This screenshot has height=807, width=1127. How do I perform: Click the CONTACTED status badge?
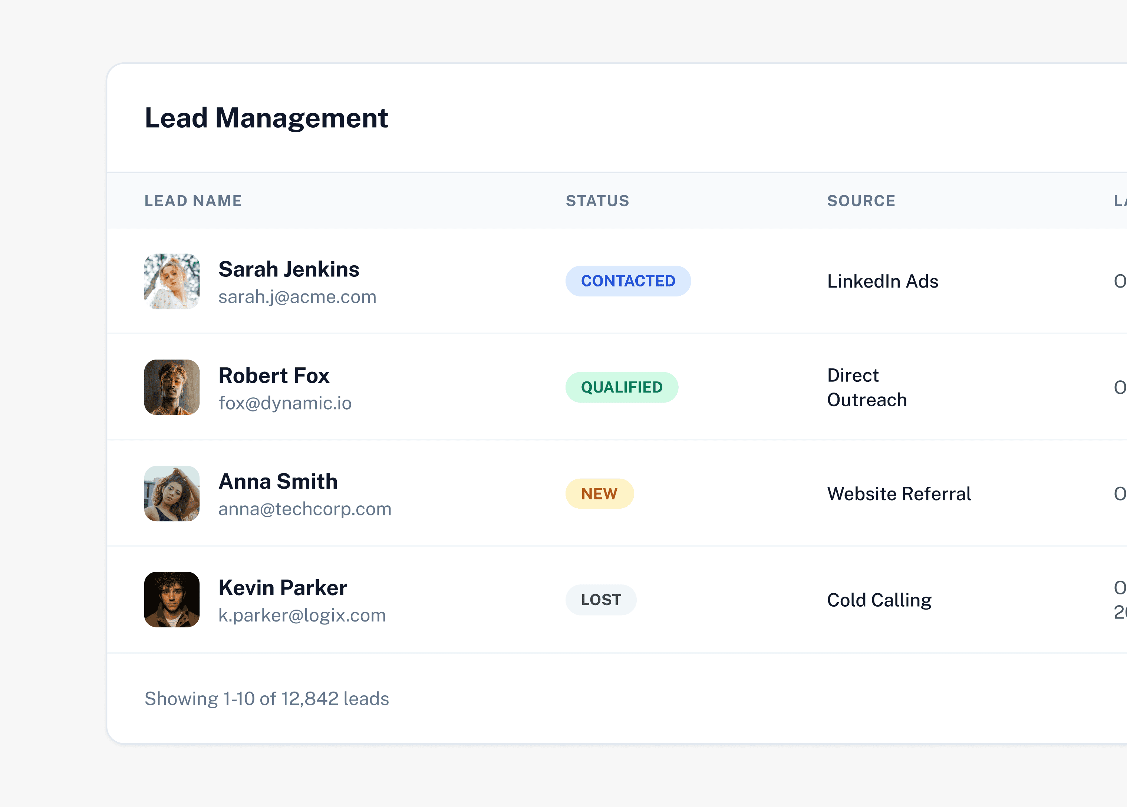(x=628, y=281)
